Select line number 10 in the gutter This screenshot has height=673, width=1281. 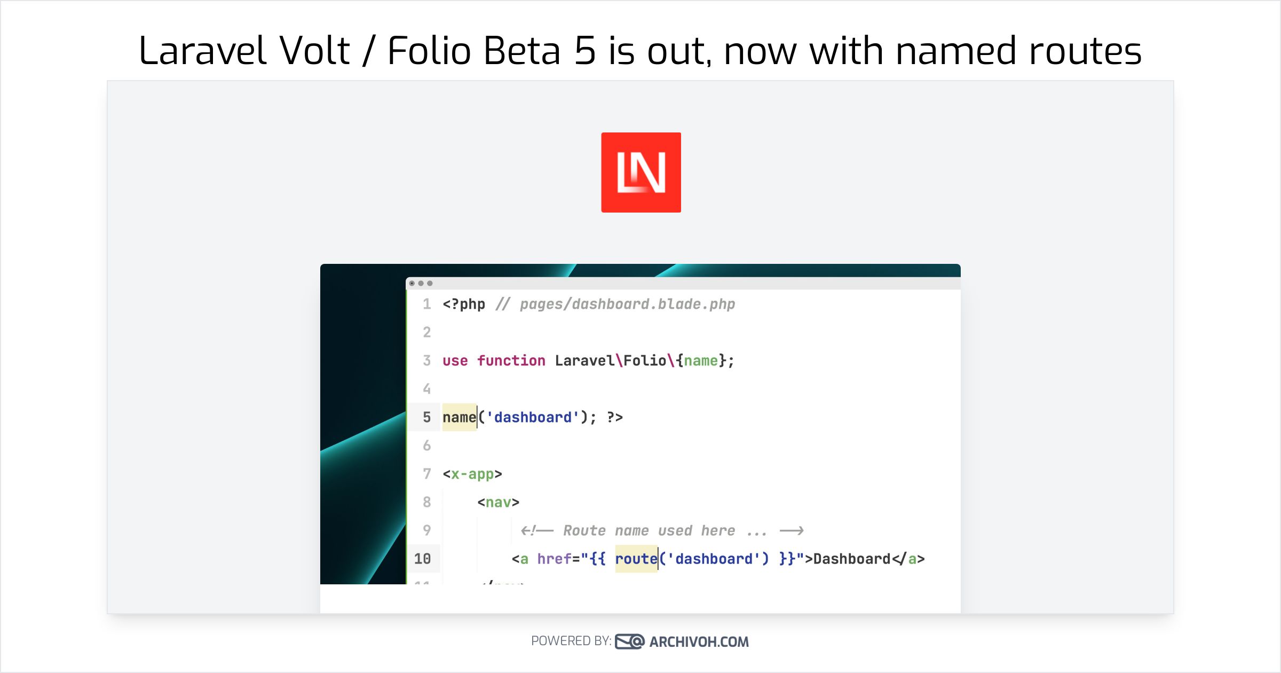click(422, 559)
